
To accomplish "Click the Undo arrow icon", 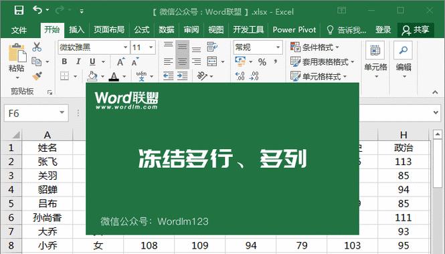I will pos(37,10).
